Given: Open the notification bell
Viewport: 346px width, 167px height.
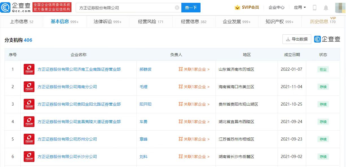Looking at the screenshot, I should 326,8.
